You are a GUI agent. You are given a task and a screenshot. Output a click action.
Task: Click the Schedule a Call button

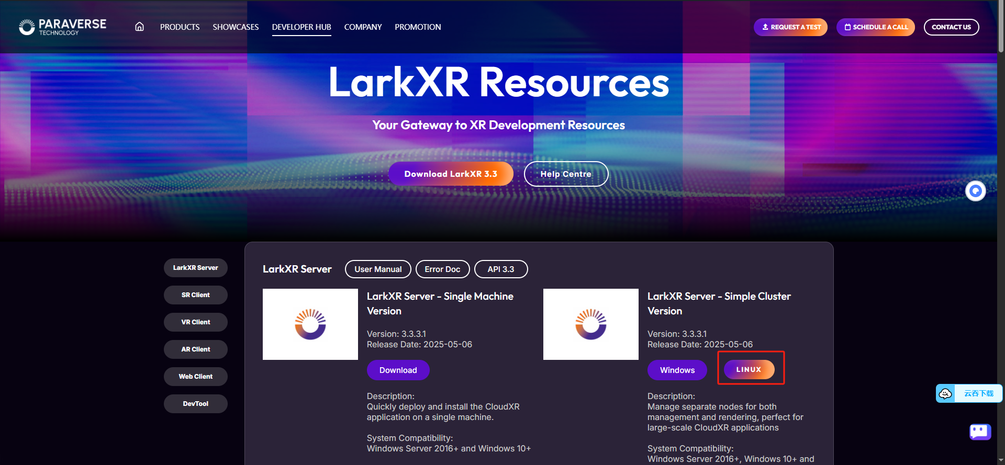tap(876, 27)
